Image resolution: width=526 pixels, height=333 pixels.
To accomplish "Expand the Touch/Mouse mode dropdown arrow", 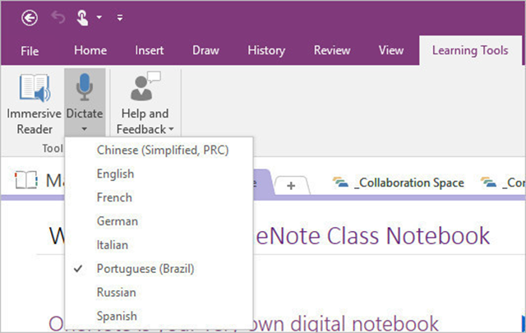I will (x=99, y=17).
